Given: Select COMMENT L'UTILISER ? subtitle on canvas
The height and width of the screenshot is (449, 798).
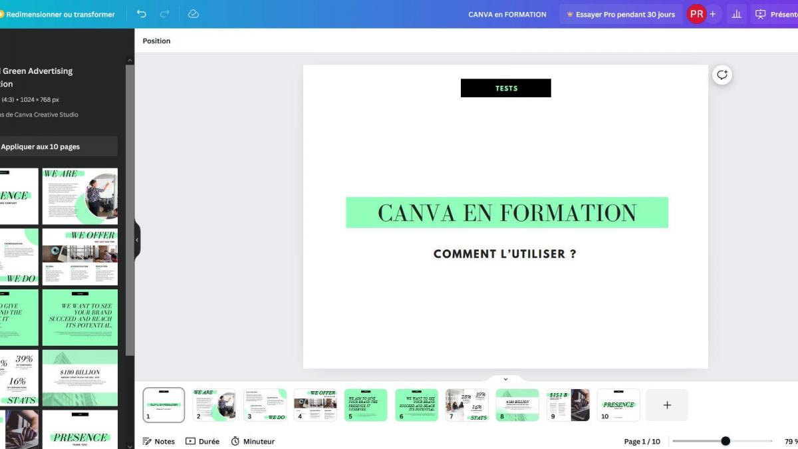Looking at the screenshot, I should [505, 254].
